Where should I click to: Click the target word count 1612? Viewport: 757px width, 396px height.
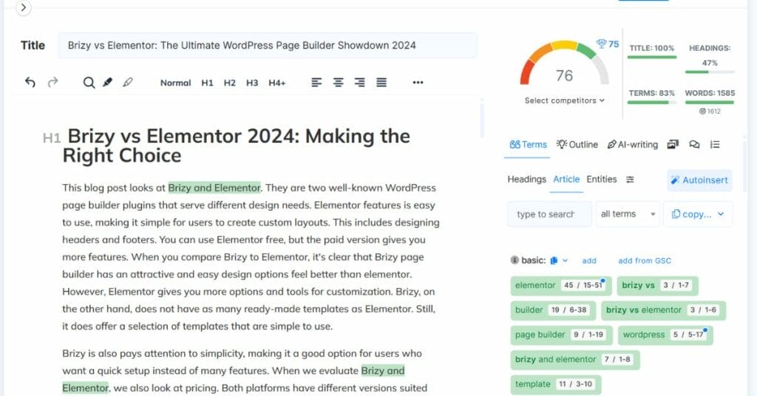click(x=710, y=112)
